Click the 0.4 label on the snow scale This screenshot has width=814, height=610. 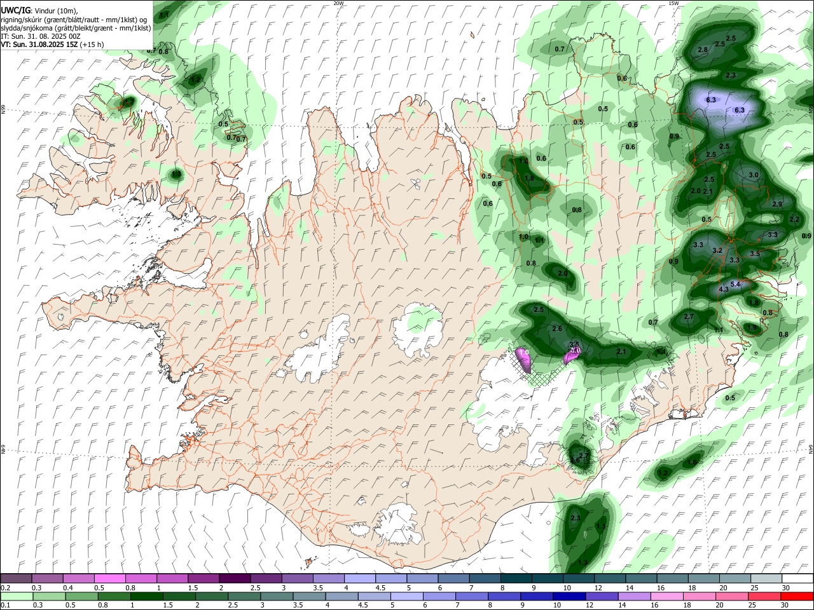[x=68, y=588]
